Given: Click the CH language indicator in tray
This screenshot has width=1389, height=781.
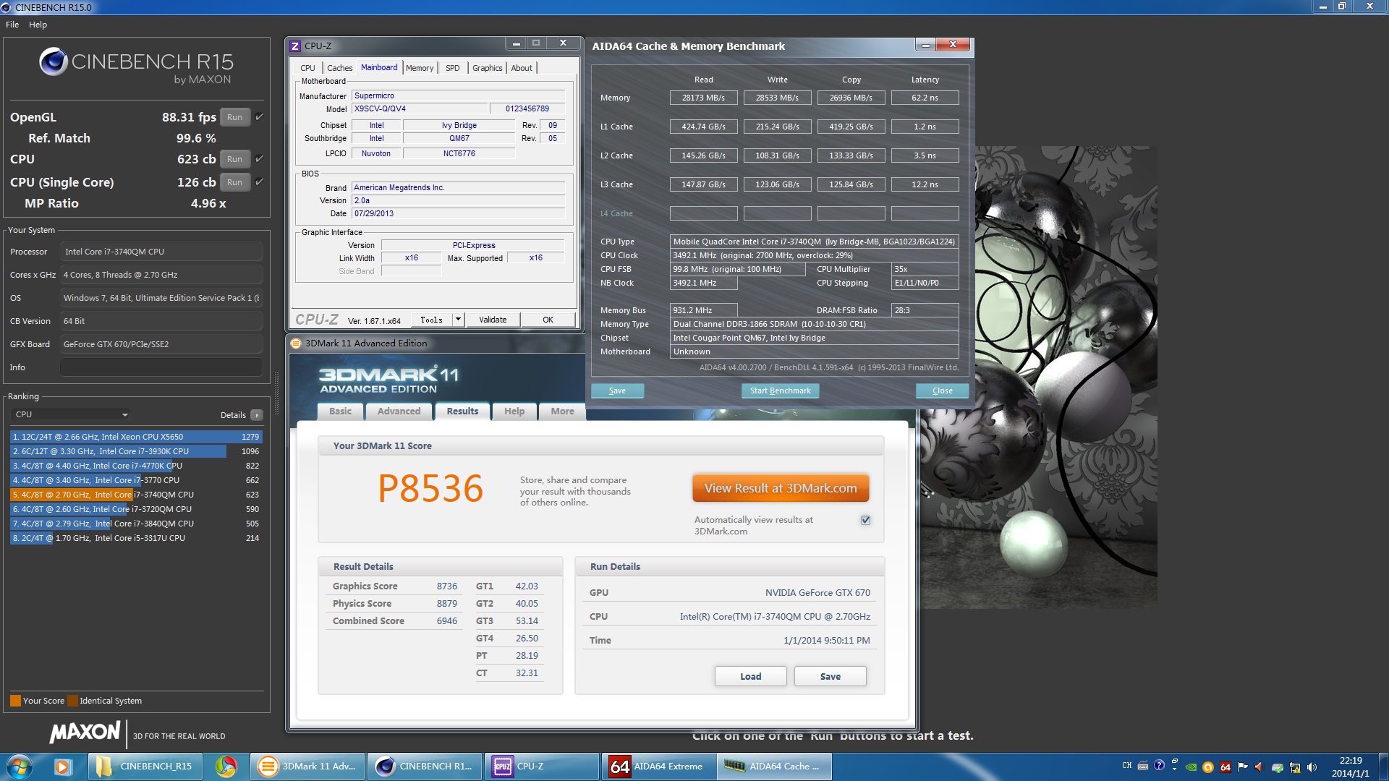Looking at the screenshot, I should coord(1126,766).
